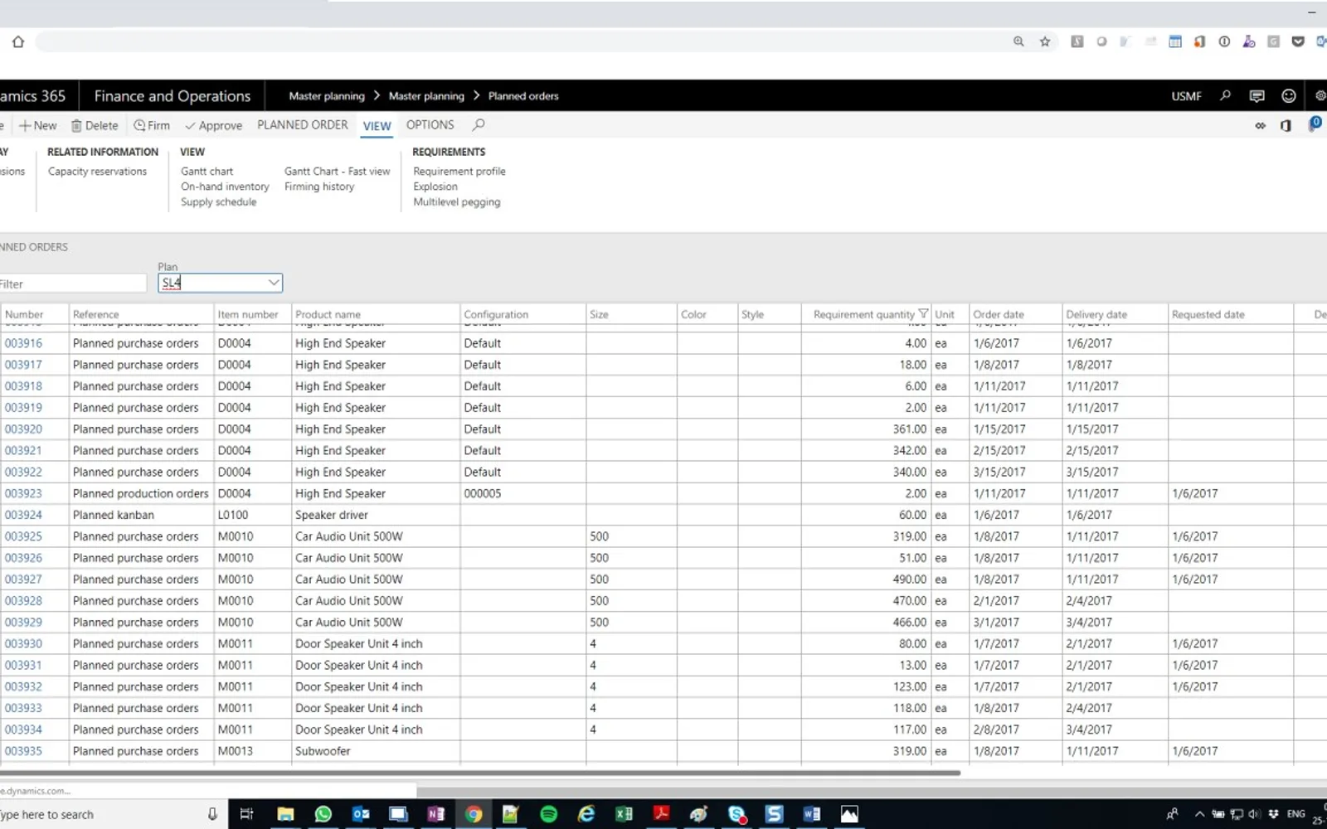Click the filter funnel on Requirement quantity
The height and width of the screenshot is (829, 1327).
923,314
